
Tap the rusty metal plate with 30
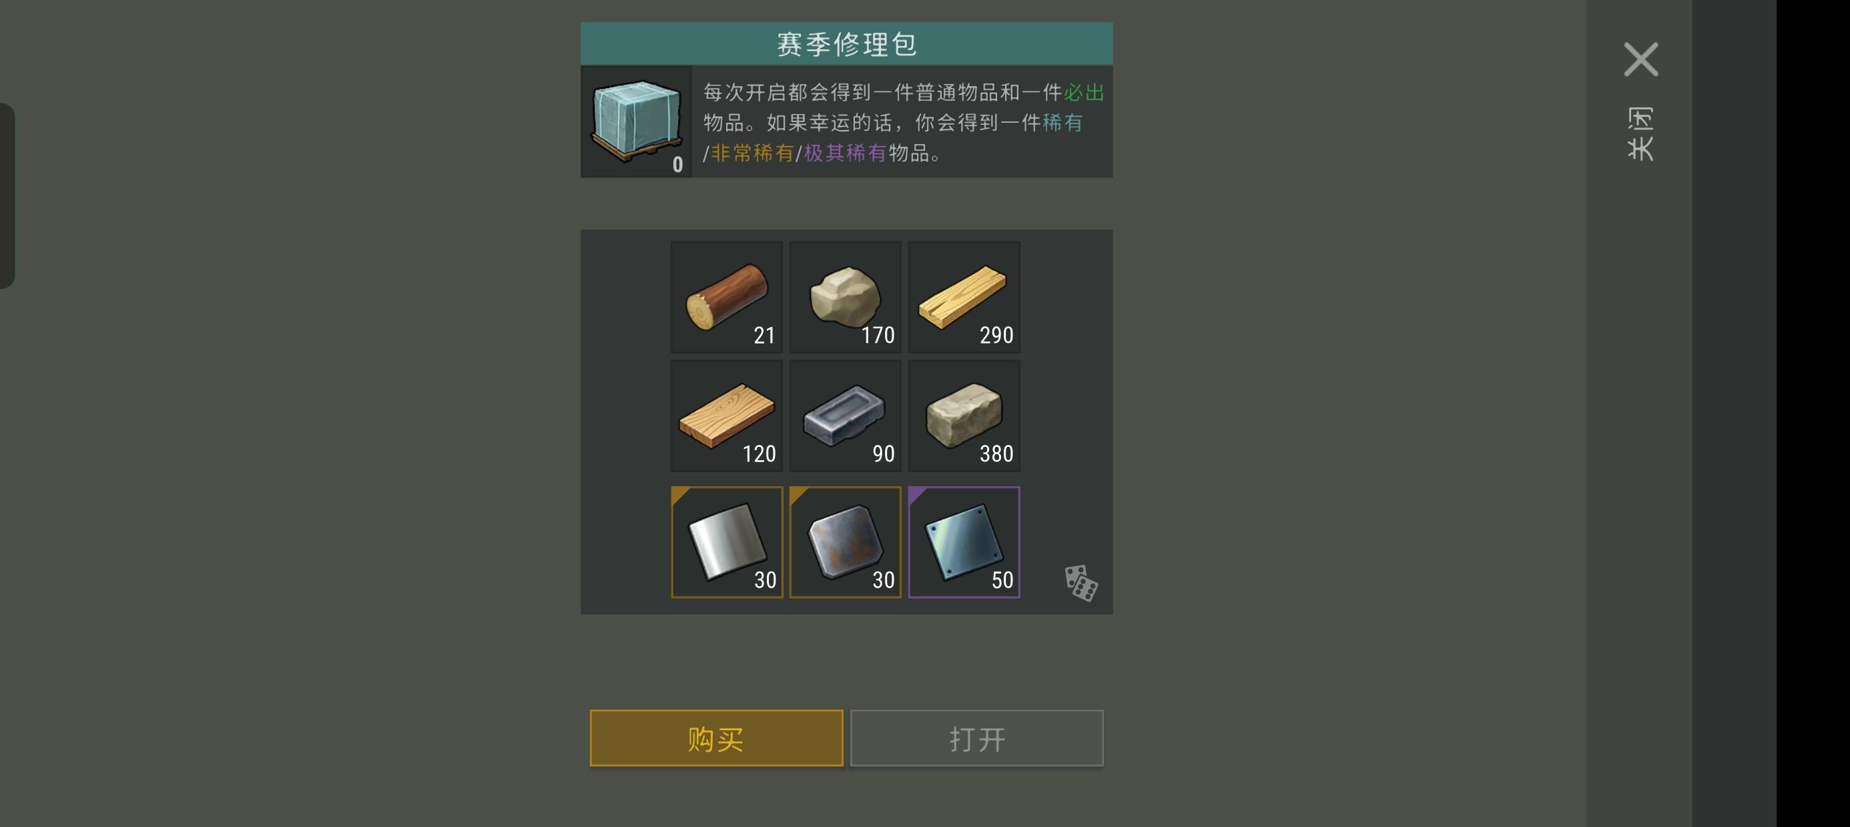coord(846,542)
